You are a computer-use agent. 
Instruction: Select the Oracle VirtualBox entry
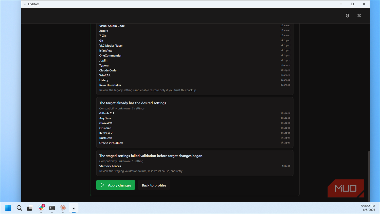[x=195, y=143]
